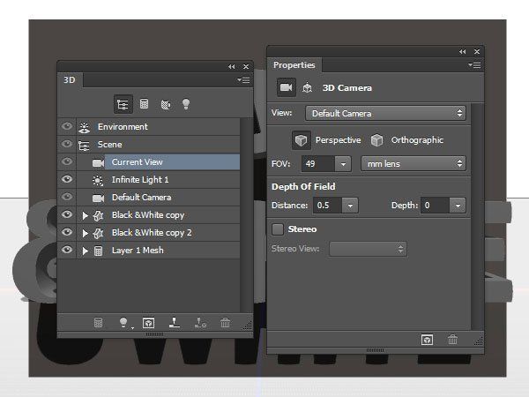Open the 3D panel flyout menu
Screen dimensions: 529x397
243,80
